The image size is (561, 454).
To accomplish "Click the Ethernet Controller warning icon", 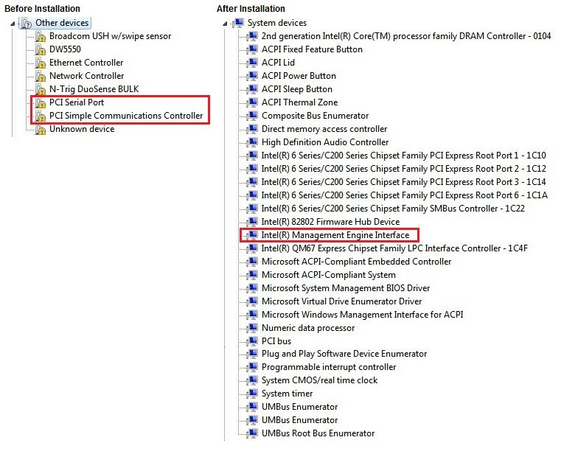I will pyautogui.click(x=40, y=63).
